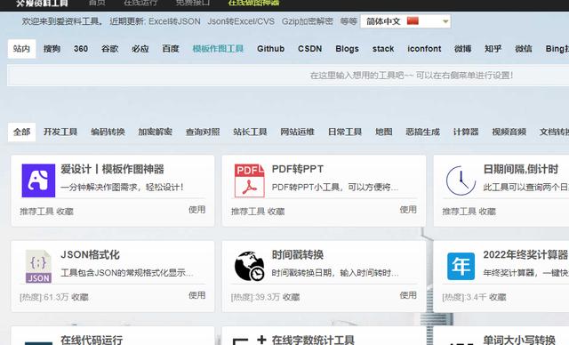The width and height of the screenshot is (569, 345).
Task: Click the PDF转PPT file icon
Action: coord(249,181)
